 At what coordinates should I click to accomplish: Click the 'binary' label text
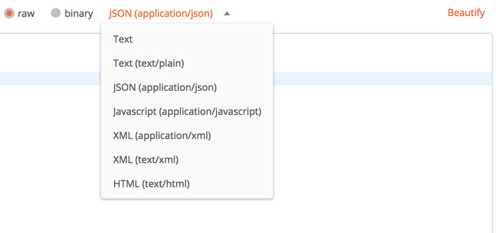(x=79, y=14)
